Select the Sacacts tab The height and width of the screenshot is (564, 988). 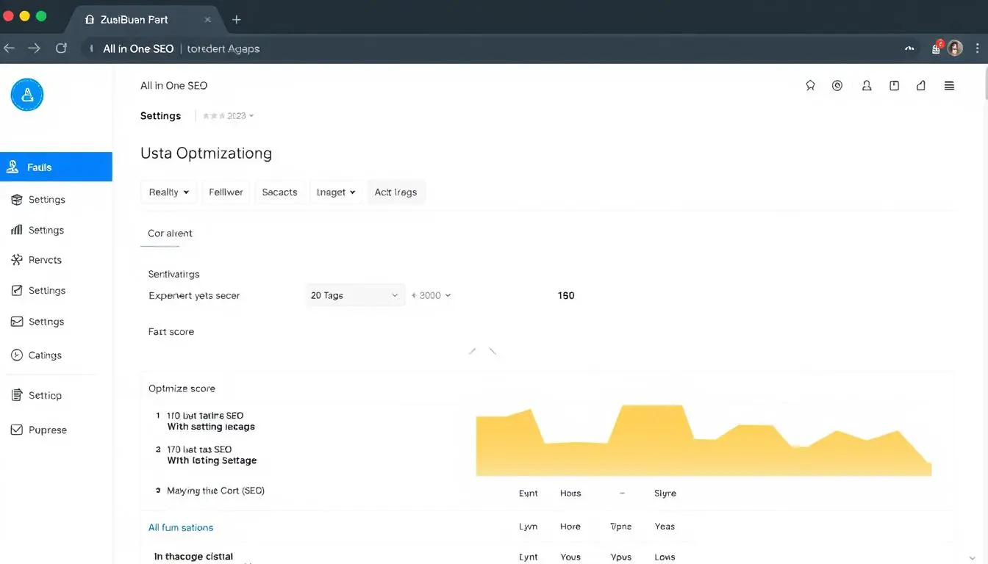tap(279, 192)
